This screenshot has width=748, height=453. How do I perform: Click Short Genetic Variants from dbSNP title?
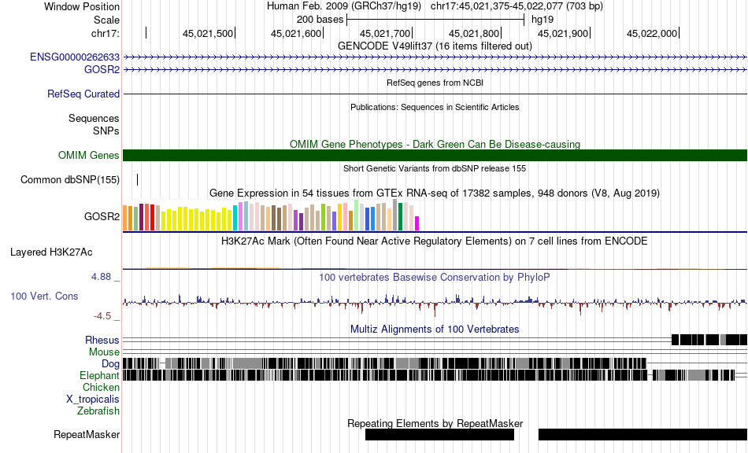pyautogui.click(x=435, y=168)
